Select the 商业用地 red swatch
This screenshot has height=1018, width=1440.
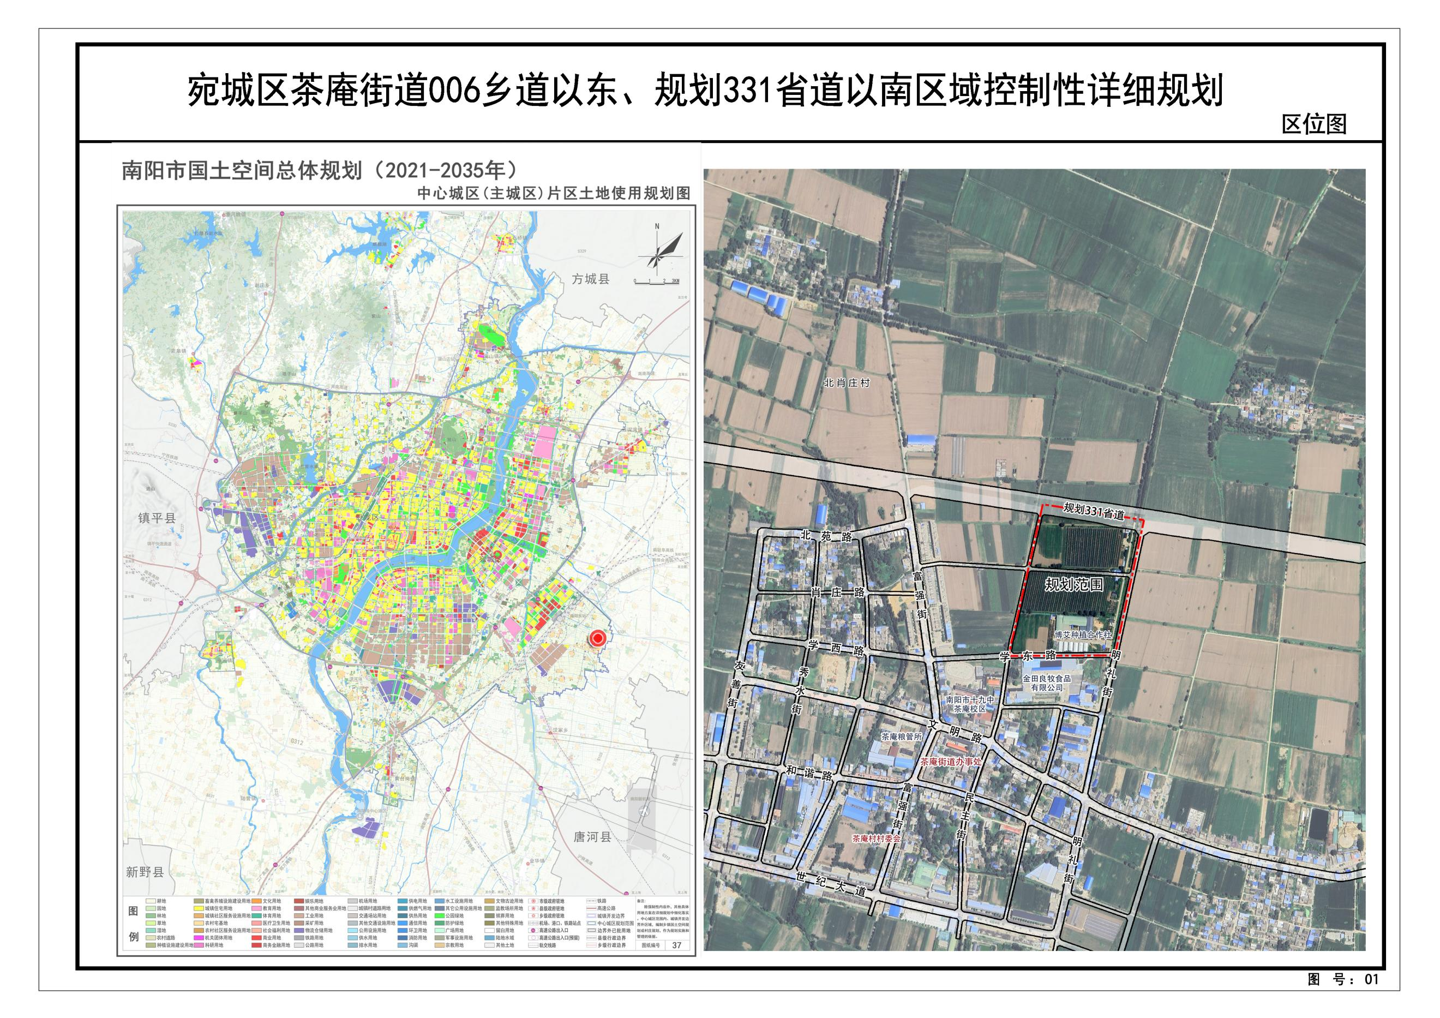(x=256, y=938)
